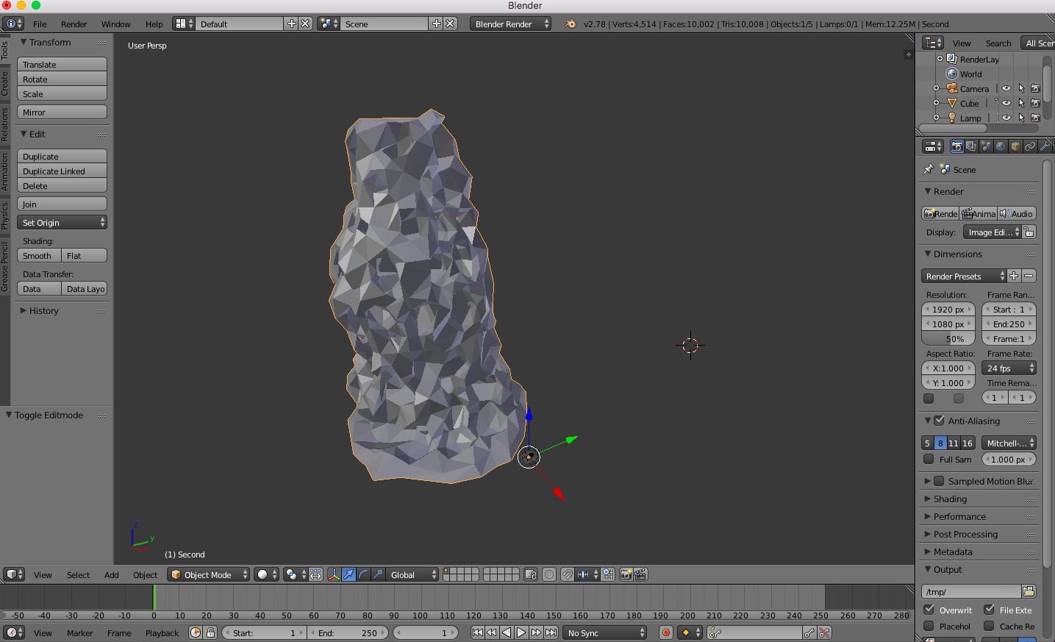Open the Render Layers properties tab
Image resolution: width=1055 pixels, height=642 pixels.
tap(971, 146)
